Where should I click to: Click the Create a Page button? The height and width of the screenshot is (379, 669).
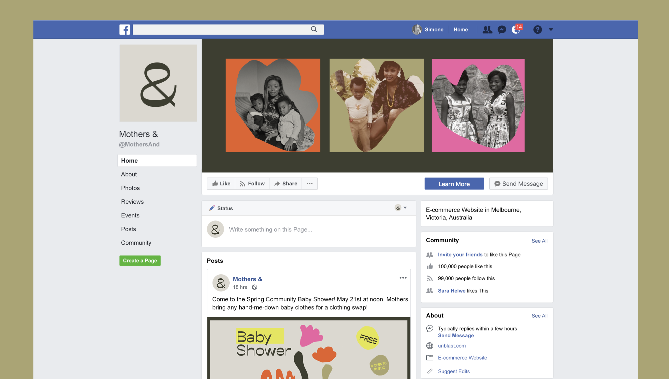tap(140, 260)
